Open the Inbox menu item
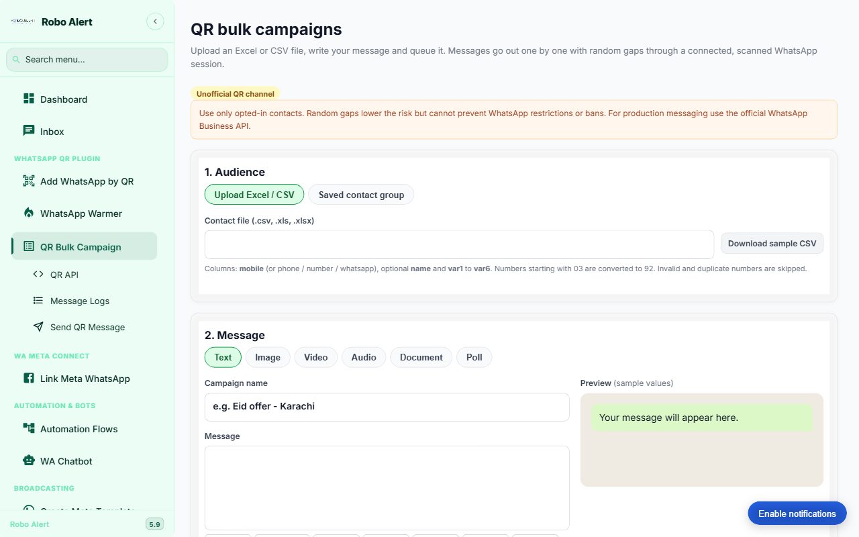This screenshot has width=859, height=537. click(85, 132)
